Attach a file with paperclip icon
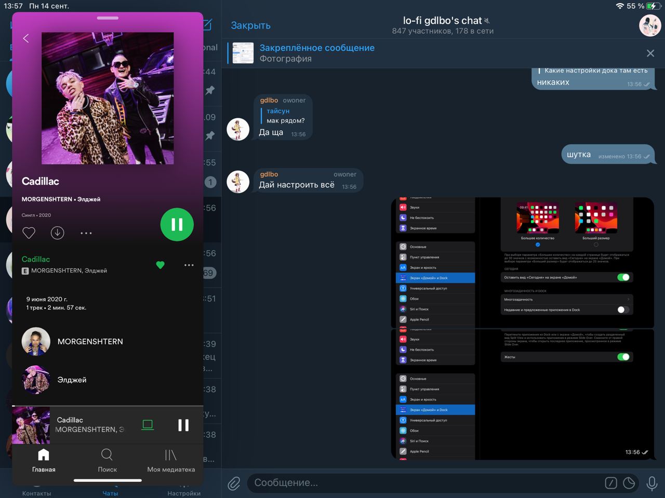The height and width of the screenshot is (498, 665). click(x=234, y=483)
